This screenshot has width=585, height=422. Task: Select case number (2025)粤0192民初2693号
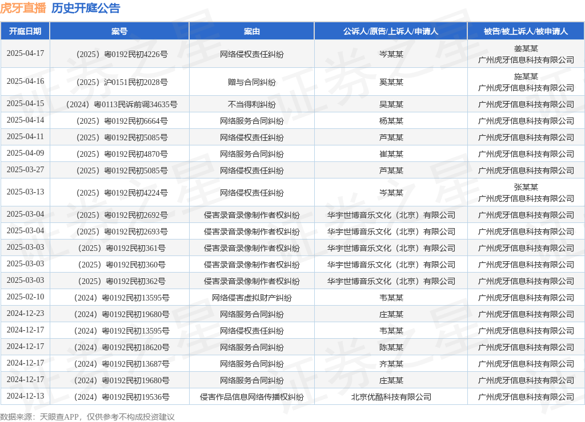(122, 232)
